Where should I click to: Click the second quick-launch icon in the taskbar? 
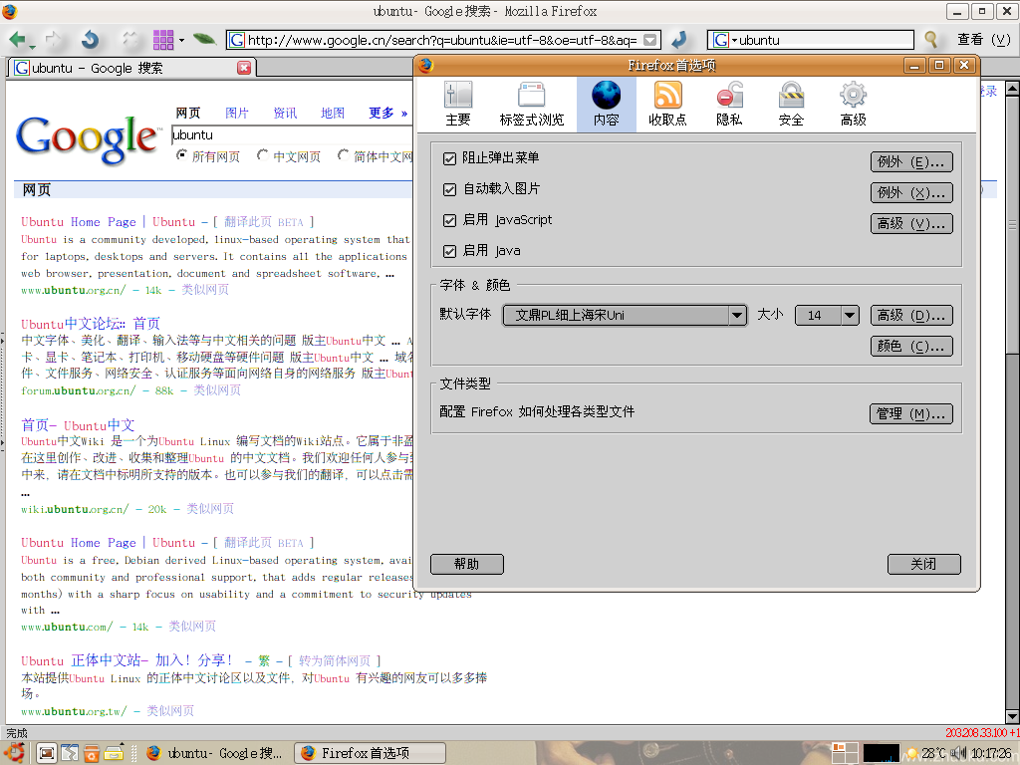tap(70, 753)
